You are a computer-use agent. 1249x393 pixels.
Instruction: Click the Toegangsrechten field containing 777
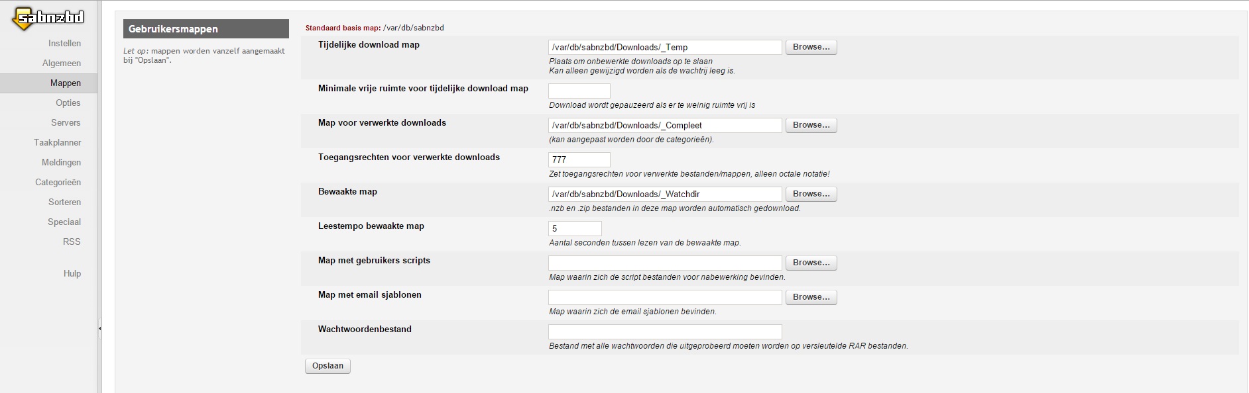pyautogui.click(x=579, y=159)
